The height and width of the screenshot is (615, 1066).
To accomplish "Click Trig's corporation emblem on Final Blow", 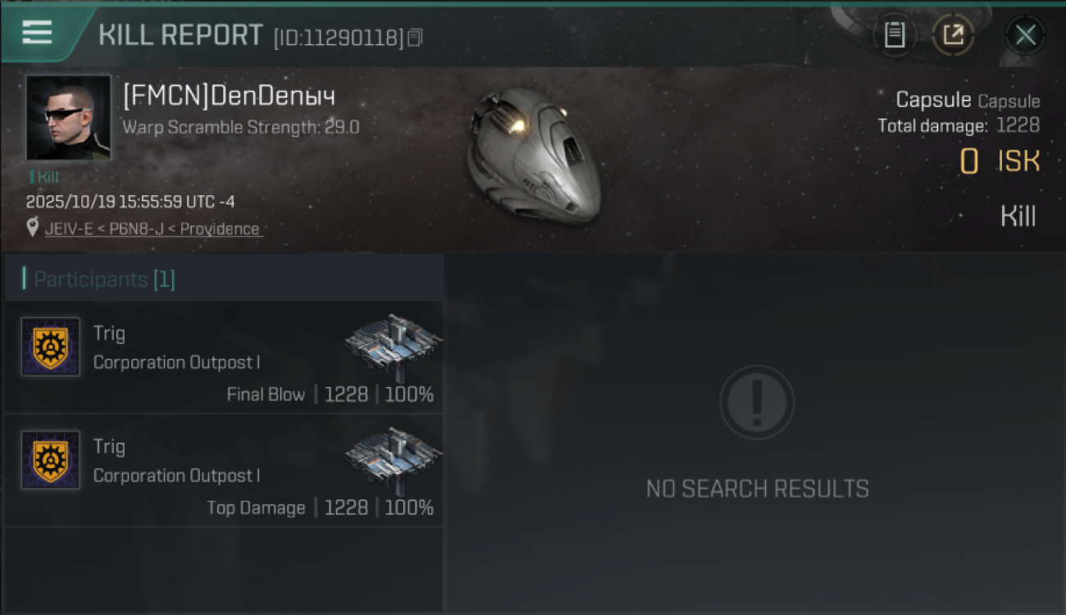I will click(51, 347).
